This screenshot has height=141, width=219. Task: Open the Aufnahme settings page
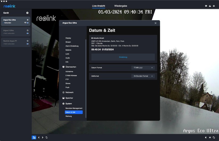(69, 72)
